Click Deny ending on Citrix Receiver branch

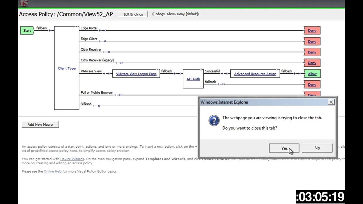[312, 52]
